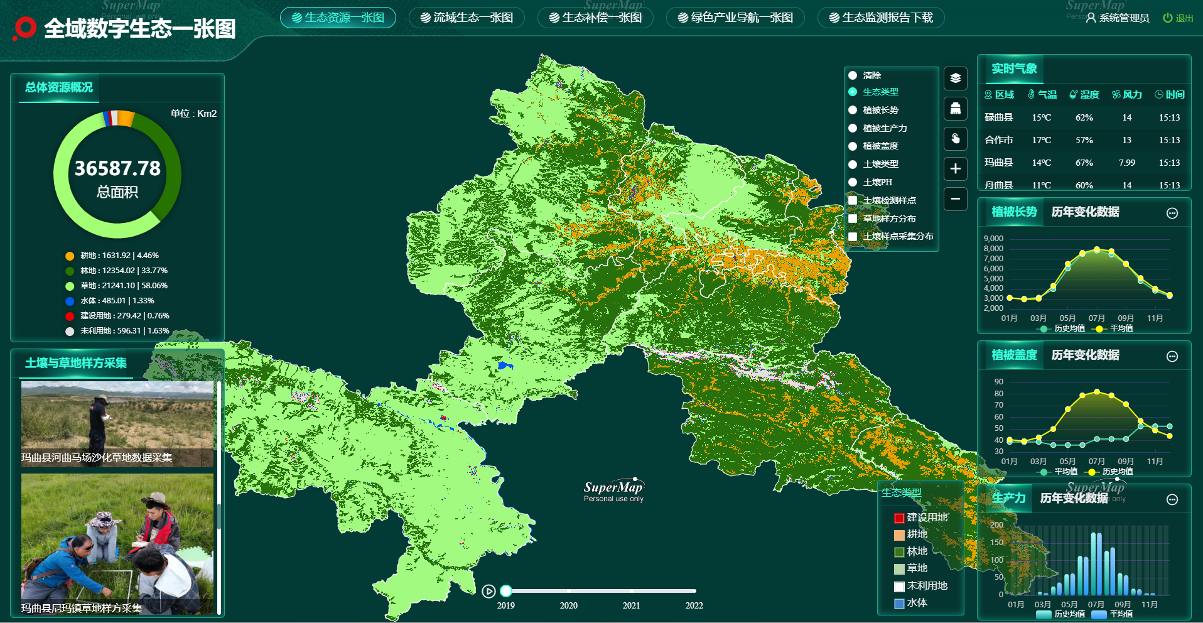Zoom out with the minus button
This screenshot has width=1203, height=623.
point(955,199)
